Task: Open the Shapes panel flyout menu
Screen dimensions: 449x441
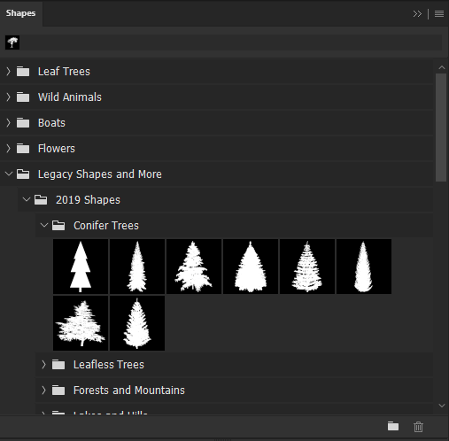Action: (439, 14)
